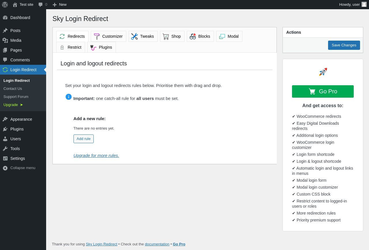The width and height of the screenshot is (369, 250).
Task: Click the Test site name
Action: point(27,5)
